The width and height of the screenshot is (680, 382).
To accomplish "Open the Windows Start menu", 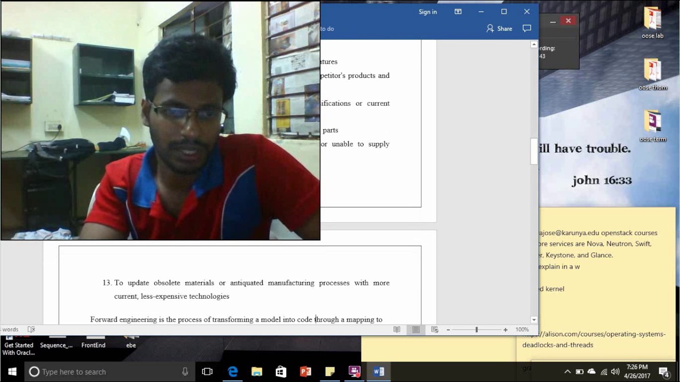I will click(12, 372).
